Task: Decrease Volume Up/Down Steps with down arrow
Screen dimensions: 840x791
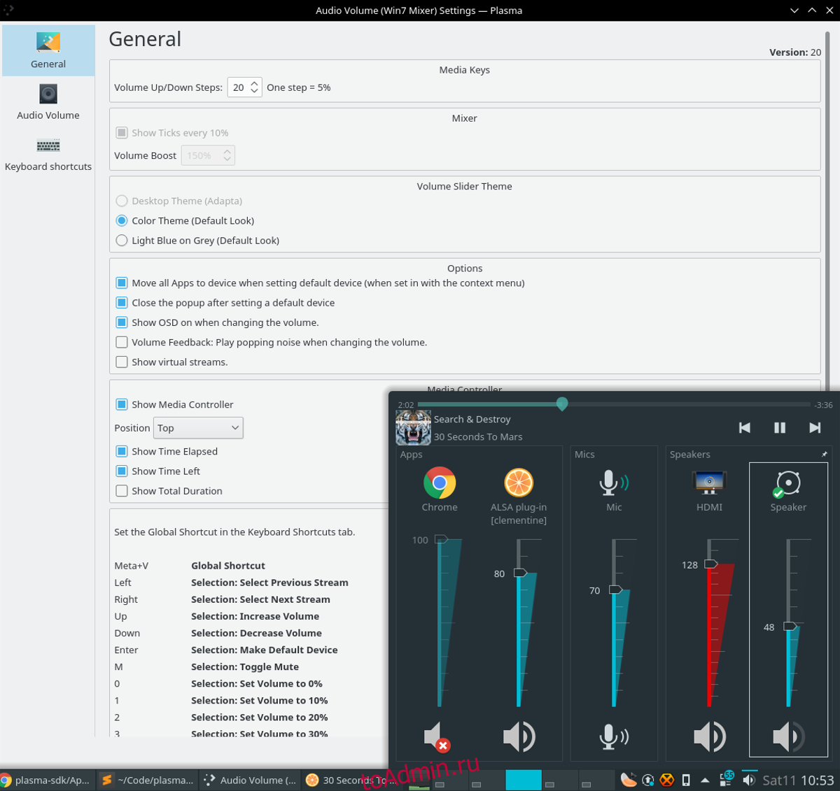Action: click(x=254, y=92)
